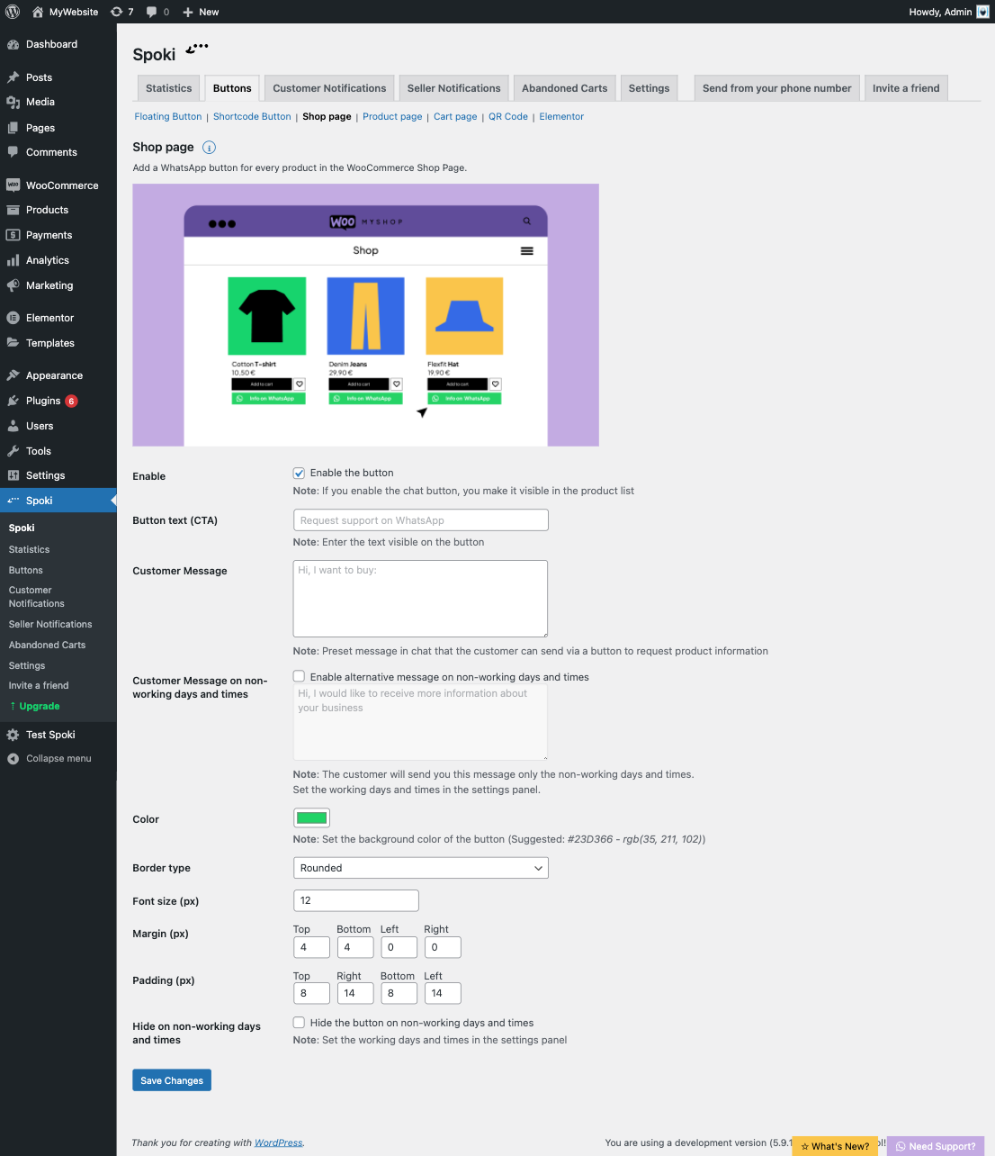Image resolution: width=995 pixels, height=1156 pixels.
Task: Open Abandoned Carts in Spoki sidebar submenu
Action: click(47, 645)
